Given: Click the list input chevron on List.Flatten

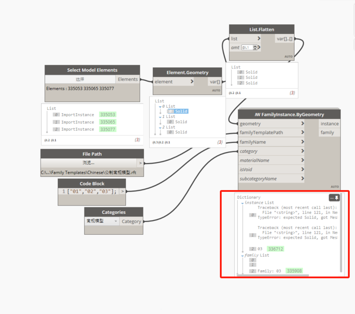Looking at the screenshot, I should click(x=259, y=39).
